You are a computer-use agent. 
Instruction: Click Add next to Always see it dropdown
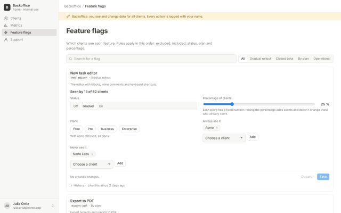coord(252,137)
